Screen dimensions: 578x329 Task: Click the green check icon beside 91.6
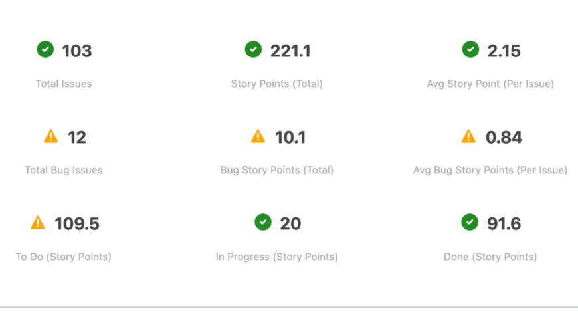point(470,222)
